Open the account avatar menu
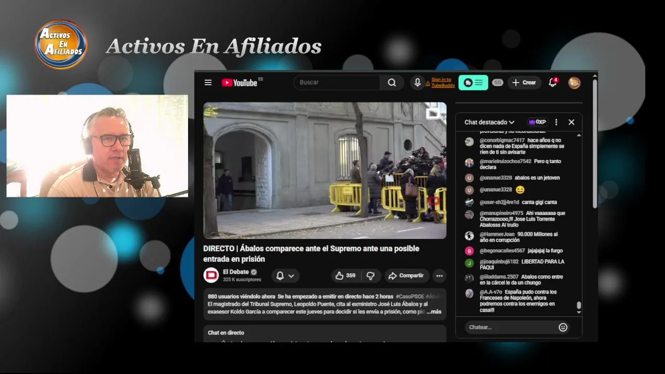665x374 pixels. (x=574, y=83)
